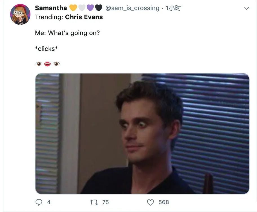Click the purple heart emoji in the name
Image resolution: width=257 pixels, height=212 pixels.
pyautogui.click(x=90, y=8)
